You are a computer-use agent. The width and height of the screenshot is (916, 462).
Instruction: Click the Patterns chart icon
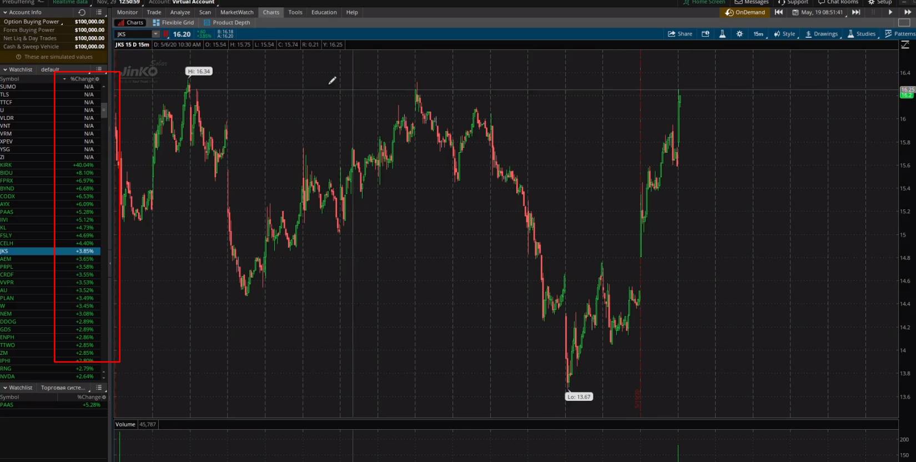[x=900, y=34]
